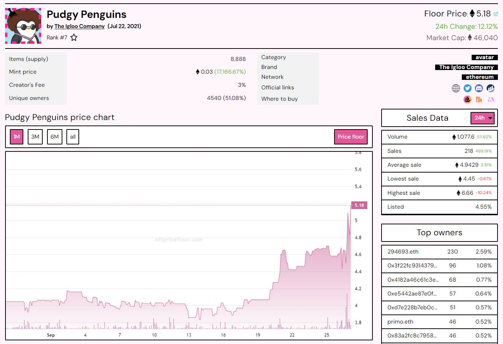
Task: Click the 22 date label on chart axis
Action: 292,335
